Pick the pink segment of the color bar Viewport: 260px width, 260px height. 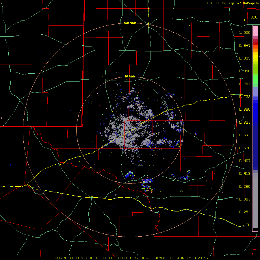[x=255, y=31]
